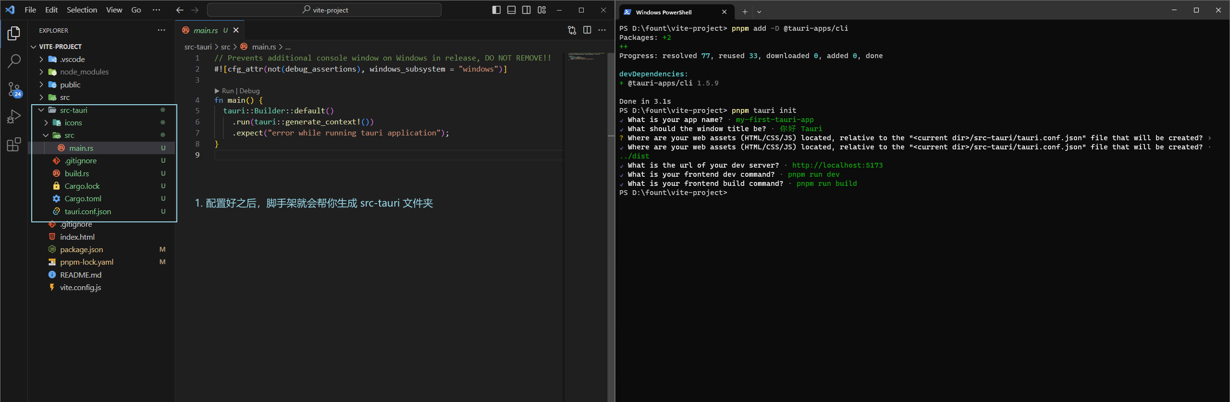Viewport: 1230px width, 402px height.
Task: Open vite.config.js file
Action: (x=102, y=287)
